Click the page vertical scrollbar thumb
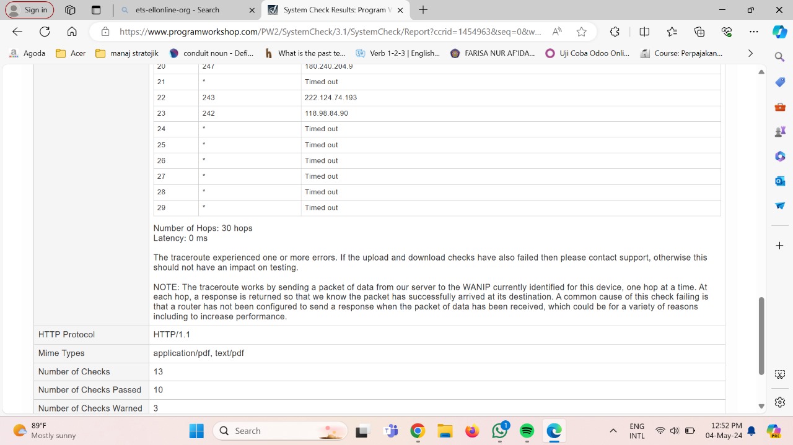793x445 pixels. (x=761, y=335)
